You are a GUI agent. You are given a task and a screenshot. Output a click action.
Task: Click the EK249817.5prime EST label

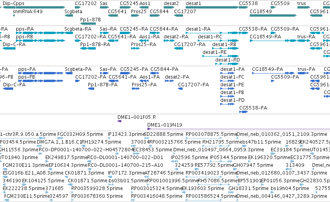[x=66, y=157]
